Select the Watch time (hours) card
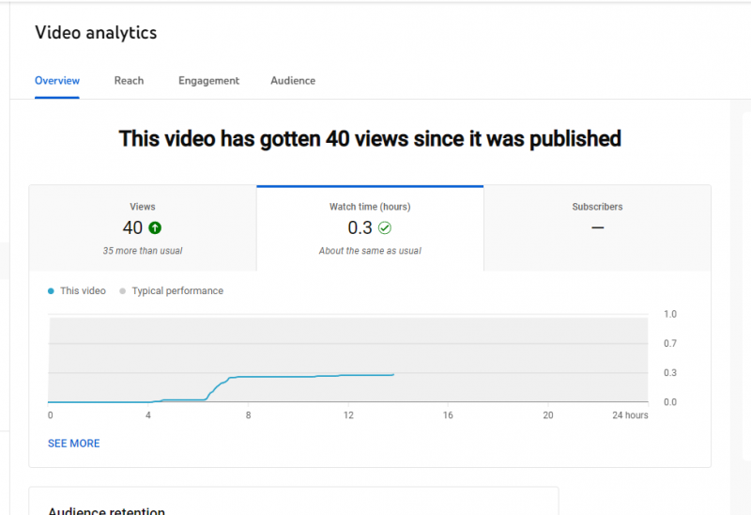 pyautogui.click(x=370, y=228)
